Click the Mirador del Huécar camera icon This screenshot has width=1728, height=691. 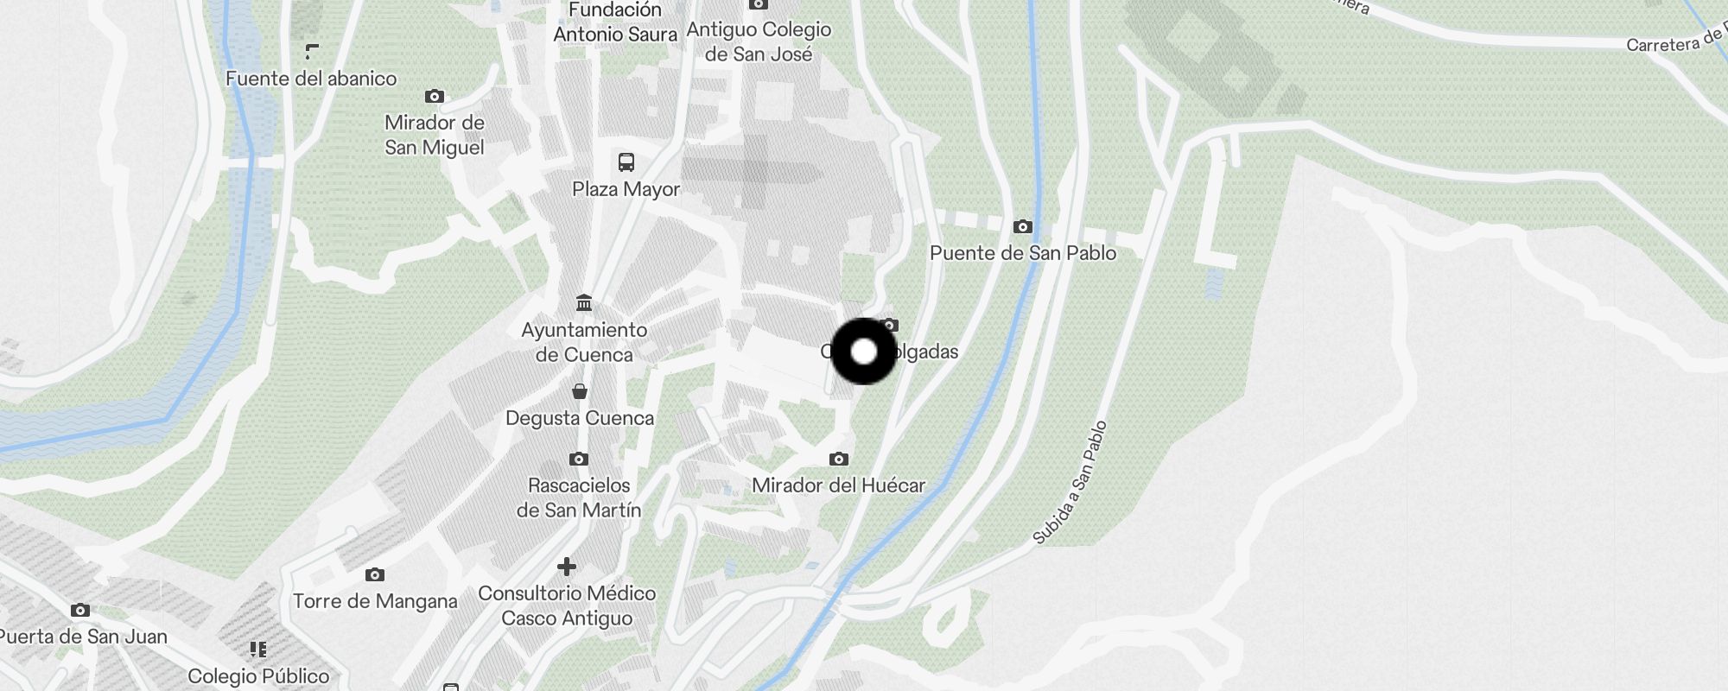click(x=839, y=459)
